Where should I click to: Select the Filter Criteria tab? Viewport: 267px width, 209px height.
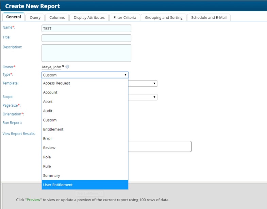tap(125, 17)
